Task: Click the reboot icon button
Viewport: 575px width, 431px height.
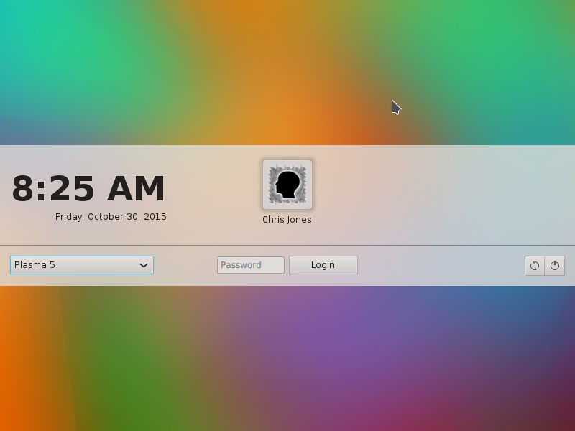Action: [x=535, y=266]
